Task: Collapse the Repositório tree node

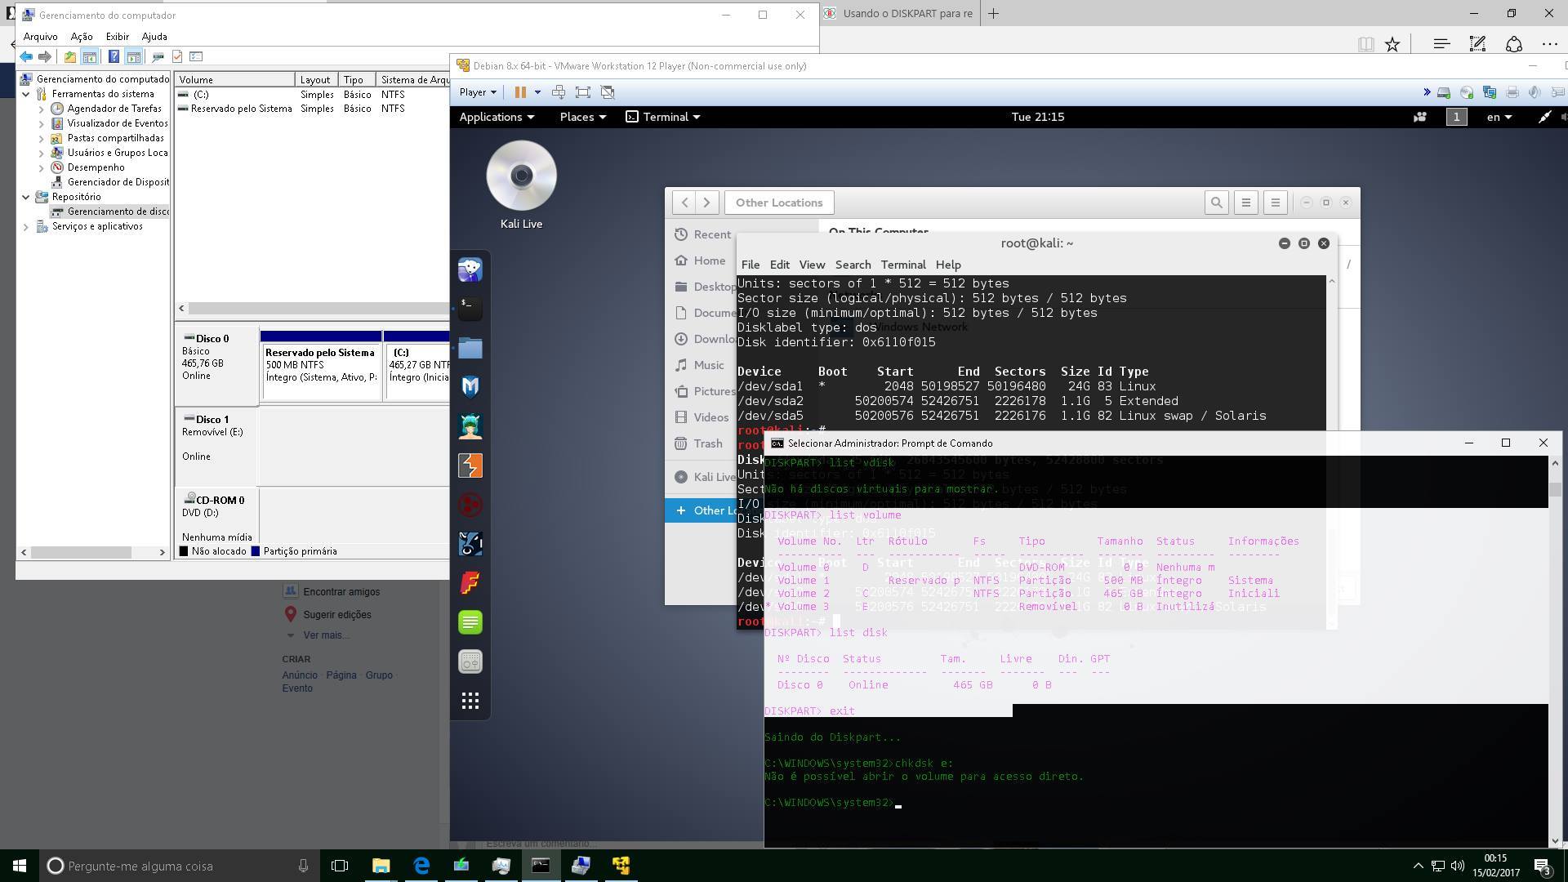Action: click(26, 197)
